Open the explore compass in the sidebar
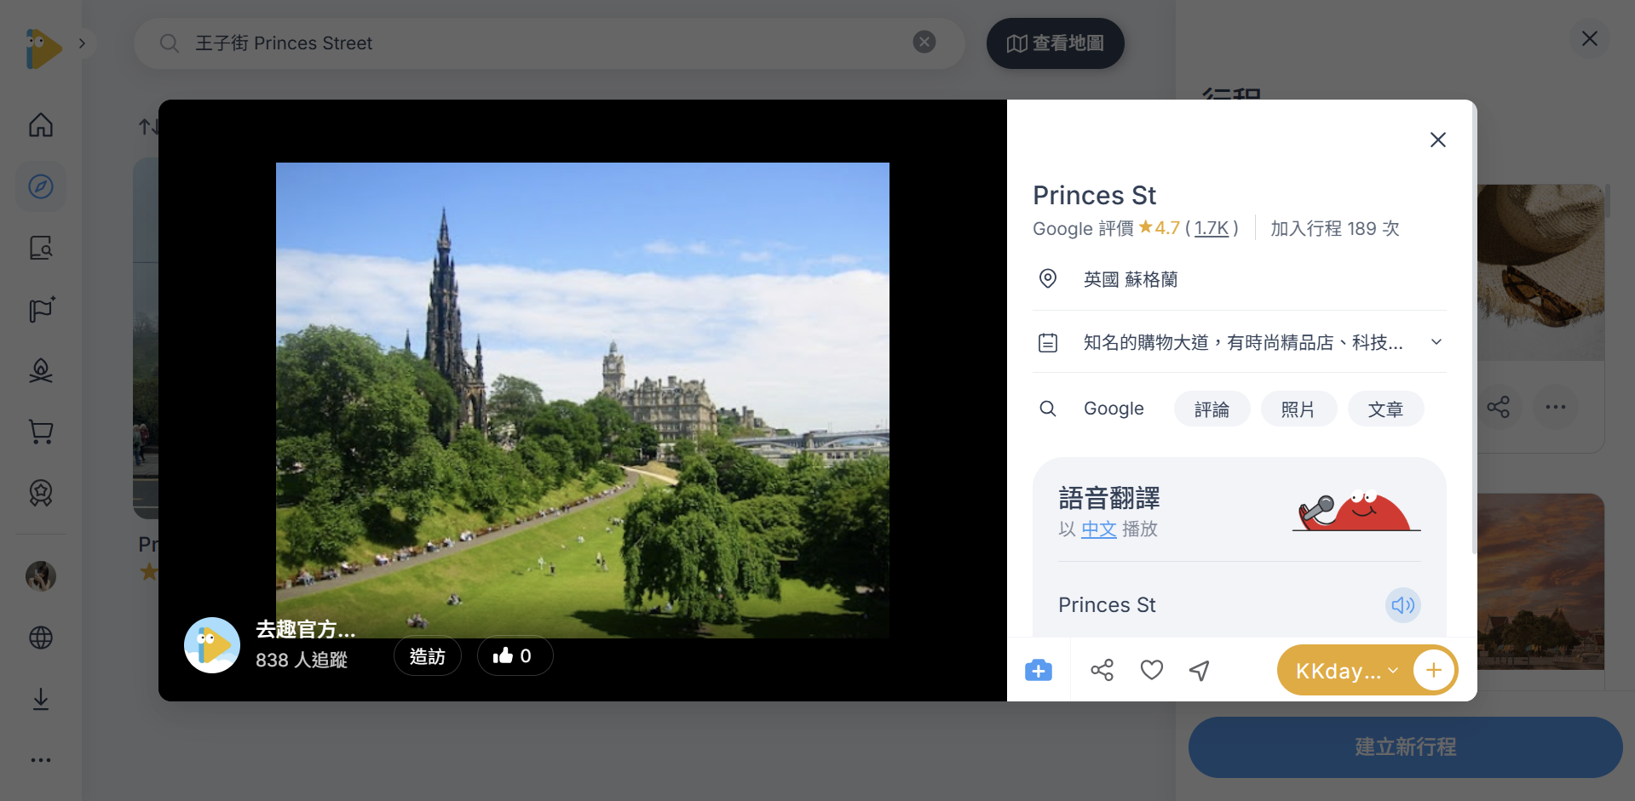Screen dimensions: 1635x801 pos(40,186)
